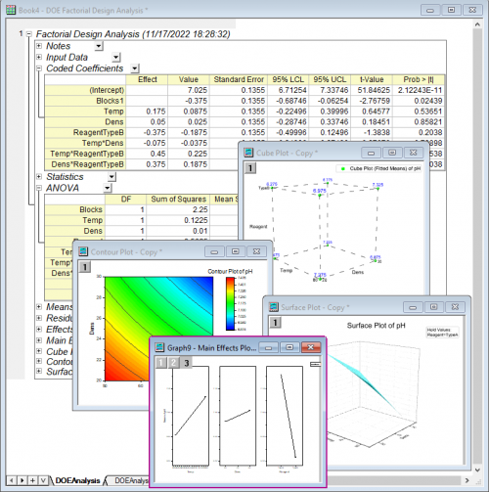
Task: Go to next sheet tab arrow
Action: click(22, 480)
